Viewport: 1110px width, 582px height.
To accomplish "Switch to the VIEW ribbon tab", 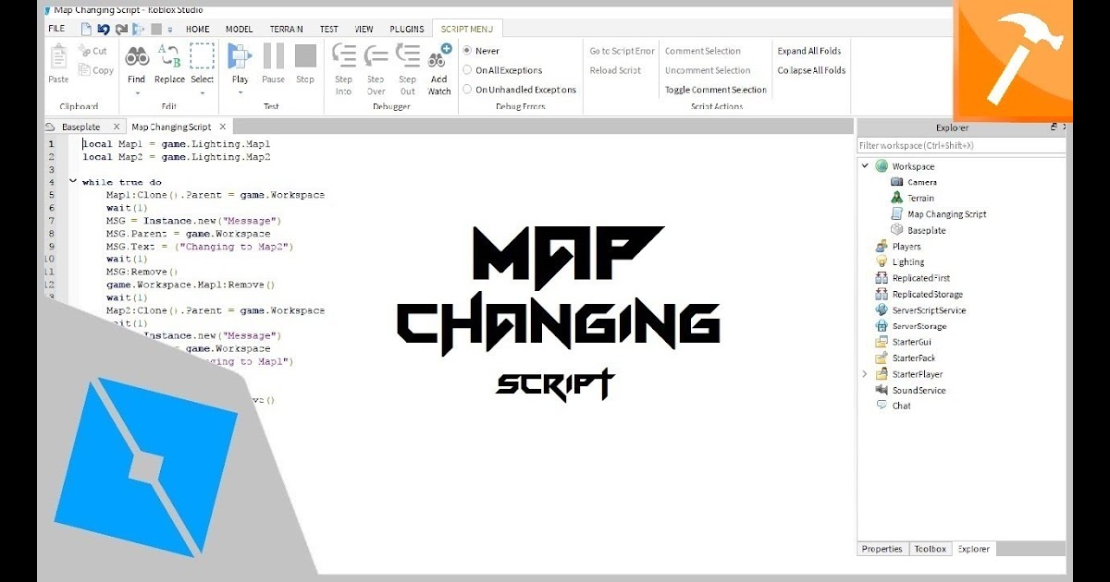I will (x=364, y=30).
